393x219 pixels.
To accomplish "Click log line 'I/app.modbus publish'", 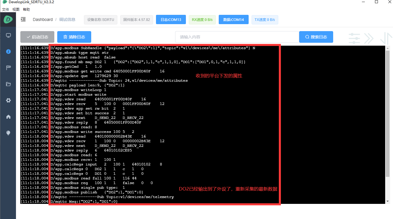I will click(x=82, y=192).
